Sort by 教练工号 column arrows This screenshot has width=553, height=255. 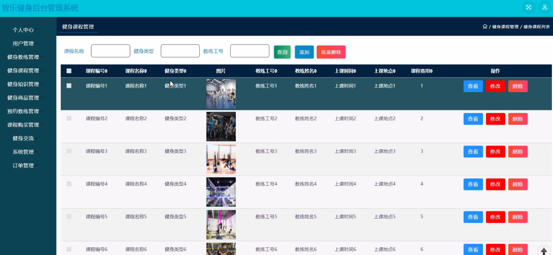tap(276, 71)
